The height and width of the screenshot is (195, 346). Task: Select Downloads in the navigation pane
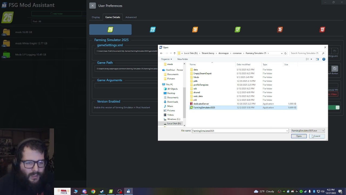click(172, 102)
